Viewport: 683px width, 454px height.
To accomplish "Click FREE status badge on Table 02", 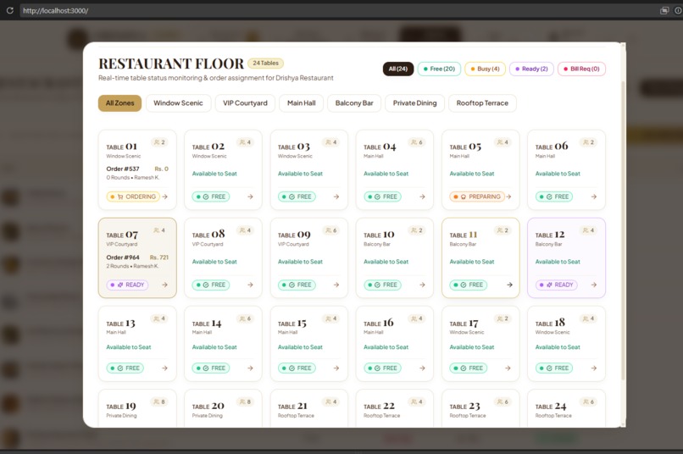I will (x=211, y=197).
